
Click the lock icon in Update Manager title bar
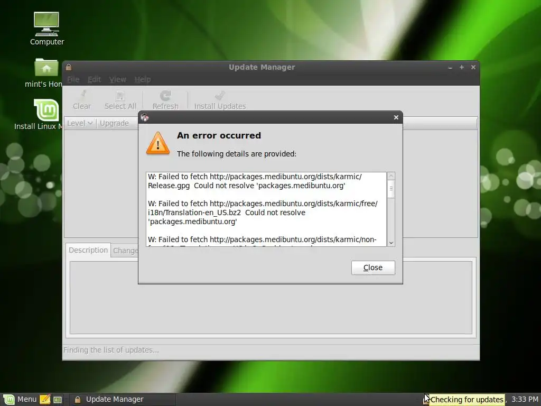click(x=69, y=67)
